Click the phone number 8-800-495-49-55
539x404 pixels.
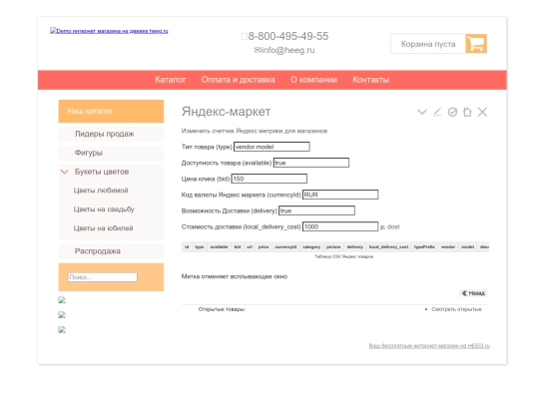pyautogui.click(x=288, y=36)
